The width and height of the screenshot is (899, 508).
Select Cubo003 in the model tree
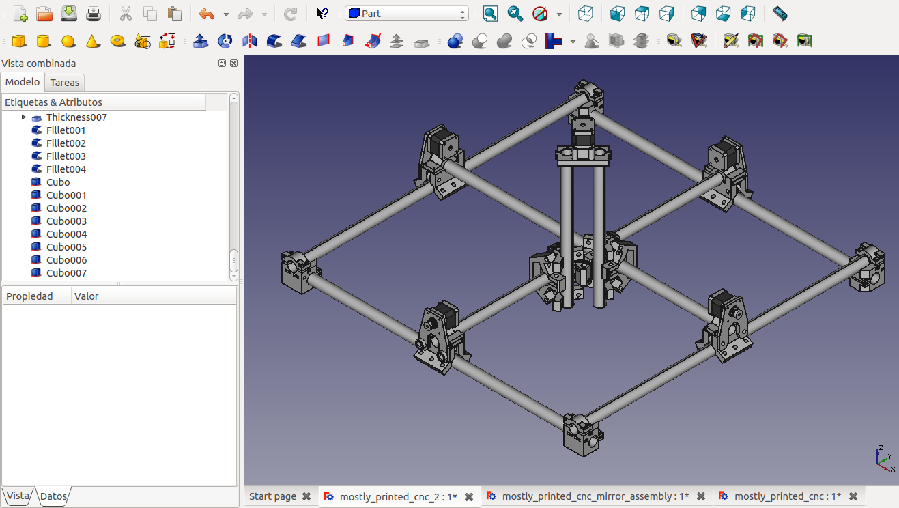pos(66,221)
